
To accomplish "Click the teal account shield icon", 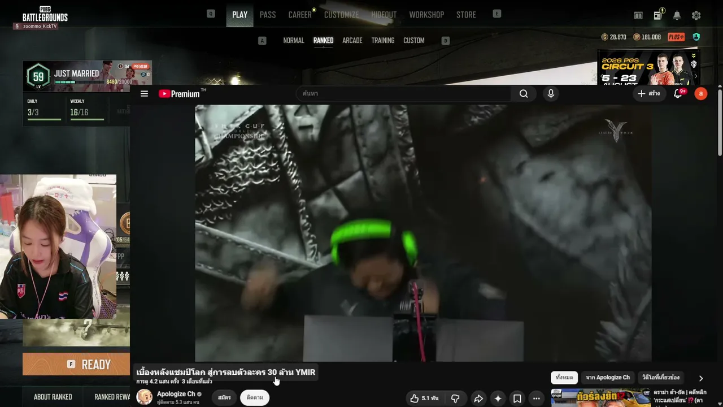I will coord(696,37).
